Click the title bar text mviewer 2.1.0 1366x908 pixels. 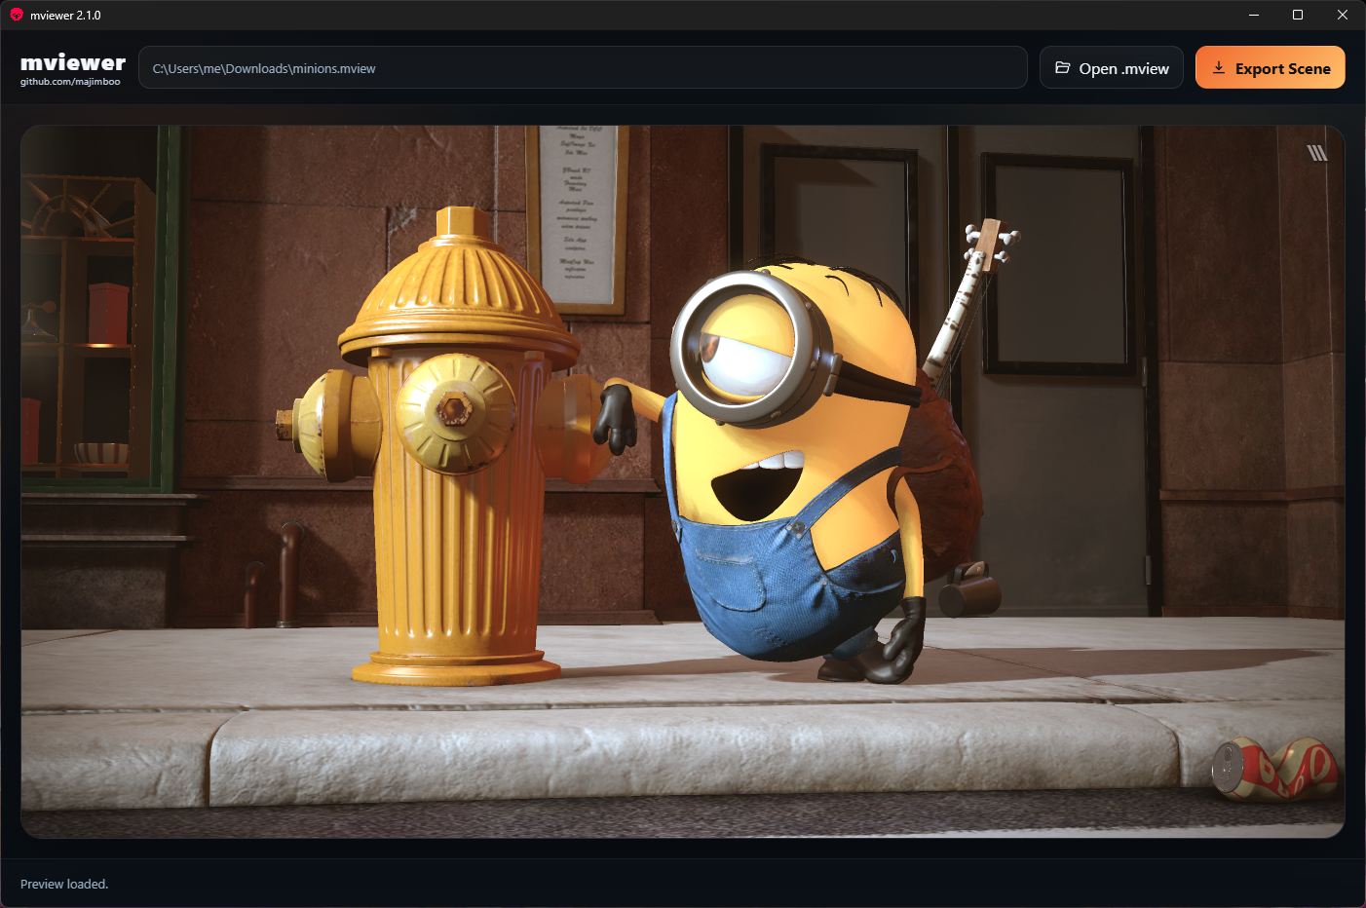pos(64,15)
